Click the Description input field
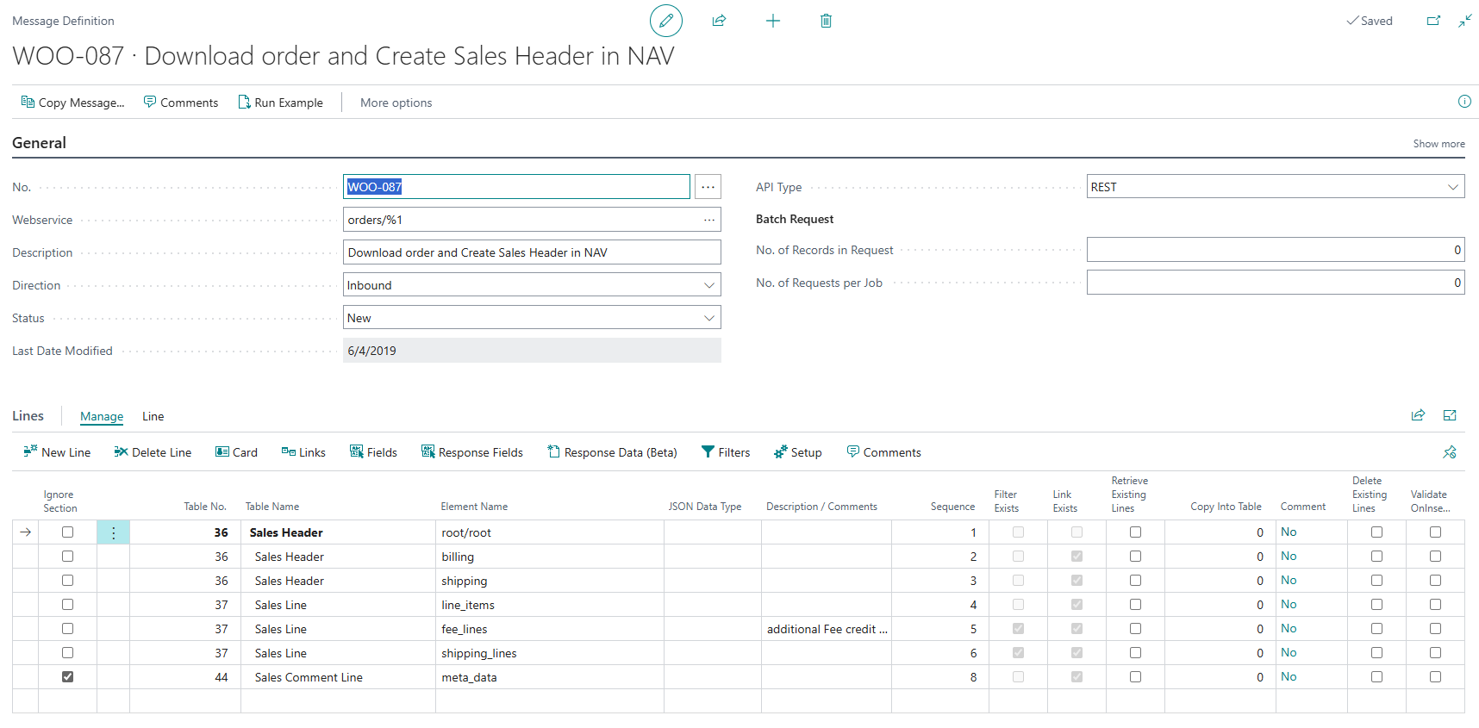The image size is (1479, 728). tap(532, 252)
